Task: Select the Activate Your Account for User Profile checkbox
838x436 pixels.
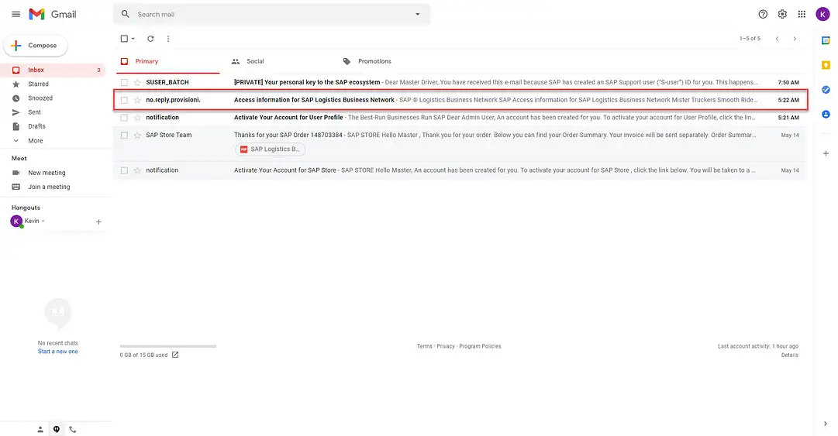Action: click(124, 118)
